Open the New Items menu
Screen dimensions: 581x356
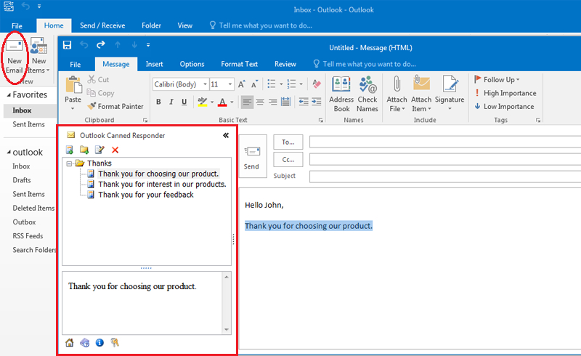pyautogui.click(x=39, y=57)
